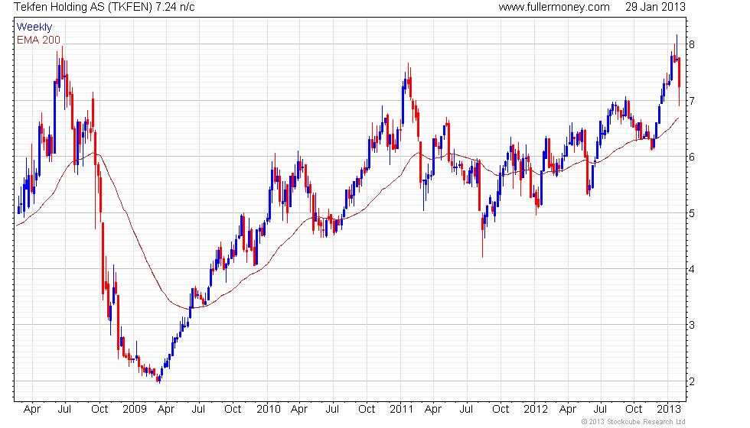Click the Oct label right before 2010
The width and height of the screenshot is (750, 428).
(x=233, y=410)
